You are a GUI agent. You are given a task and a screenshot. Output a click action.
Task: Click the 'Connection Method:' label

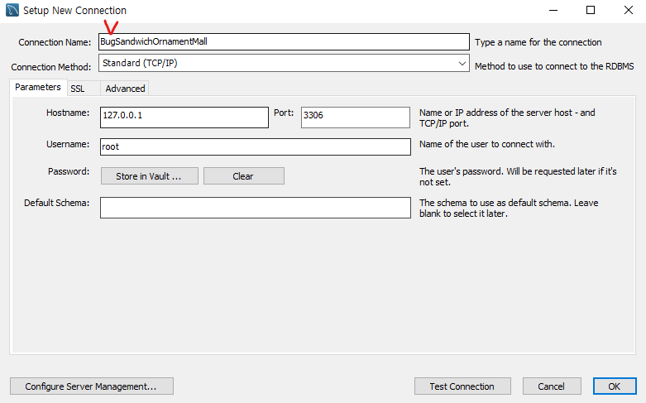(x=51, y=67)
